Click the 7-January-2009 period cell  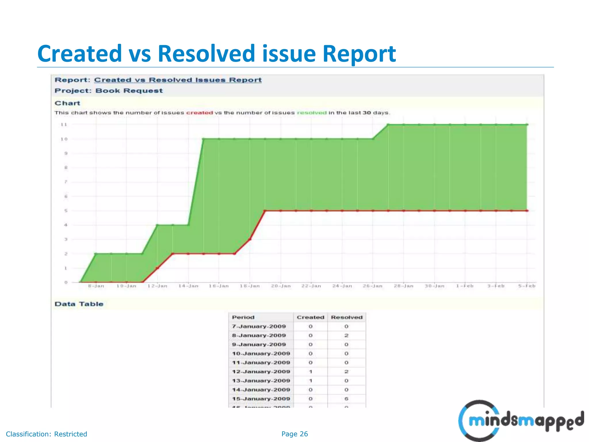(259, 327)
